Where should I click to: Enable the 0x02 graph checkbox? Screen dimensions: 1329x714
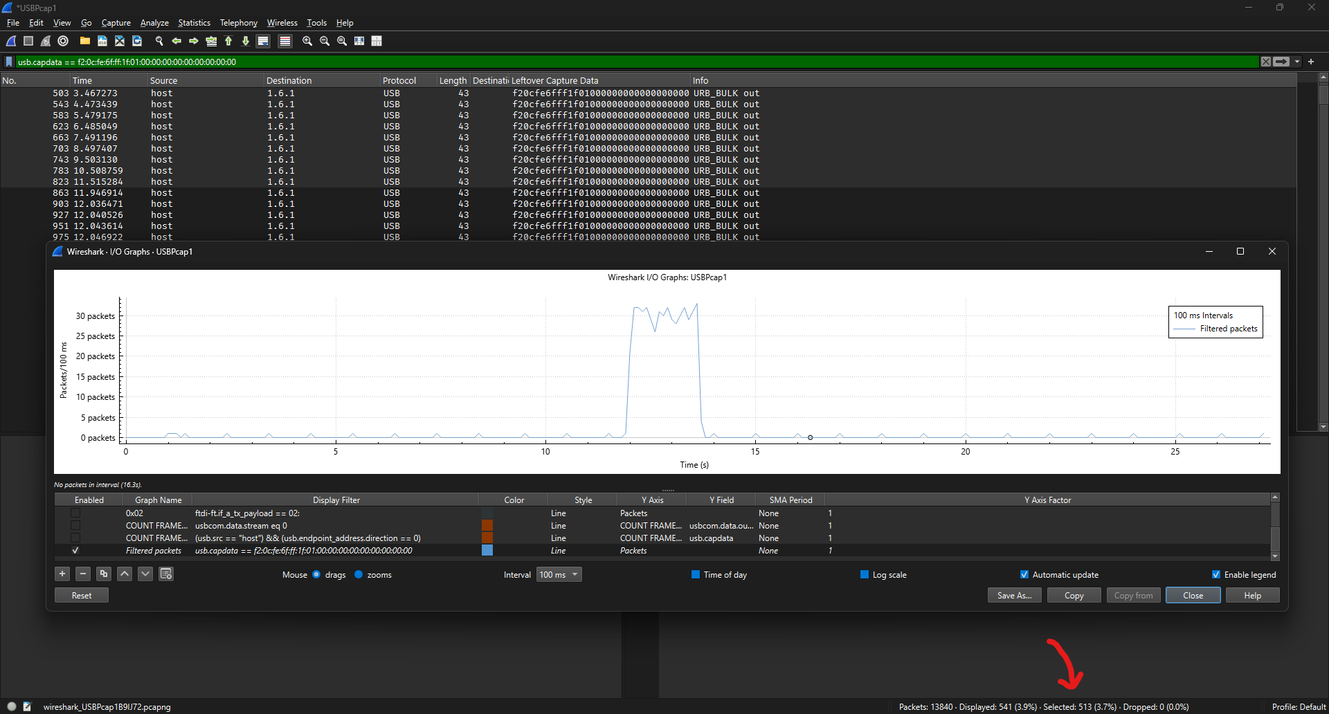coord(75,513)
